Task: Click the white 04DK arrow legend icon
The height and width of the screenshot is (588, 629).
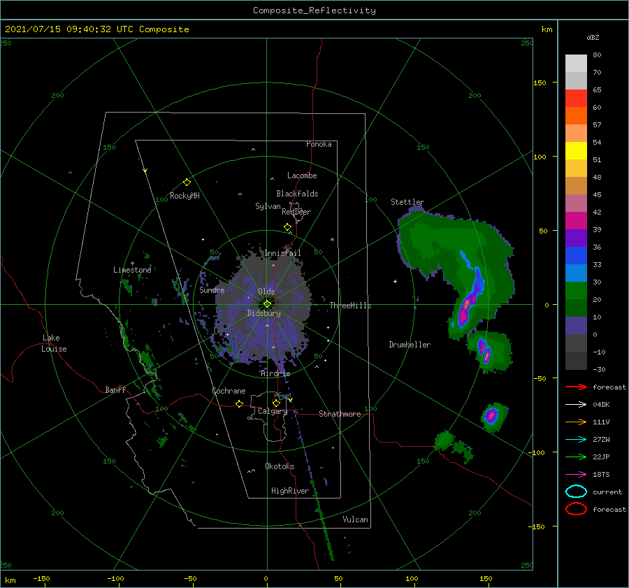Action: tap(576, 404)
